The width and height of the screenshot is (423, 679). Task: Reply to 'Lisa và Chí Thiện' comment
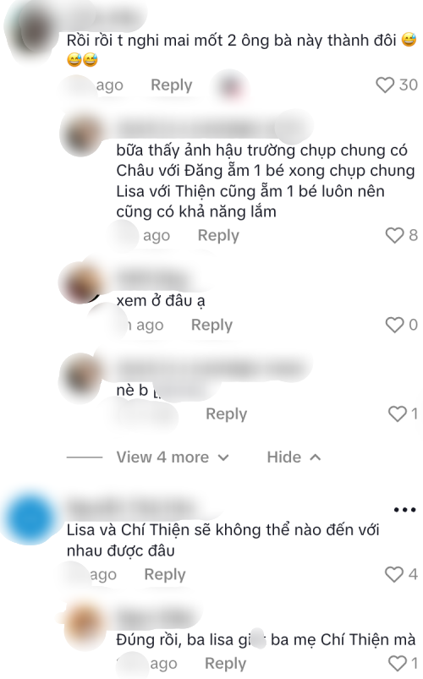point(165,574)
